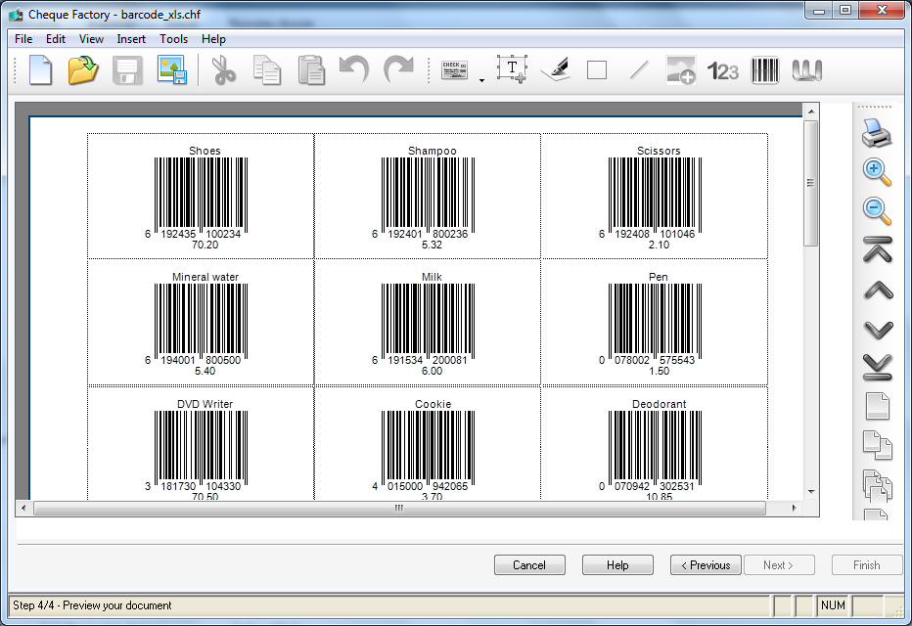Viewport: 912px width, 626px height.
Task: Open the View menu
Action: coord(91,39)
